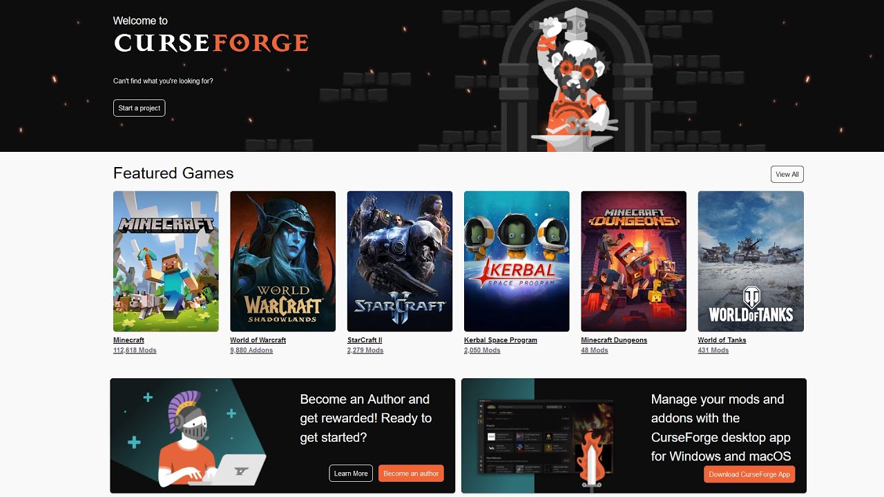Click the Learn More button
Screen dimensions: 884x497
click(351, 474)
